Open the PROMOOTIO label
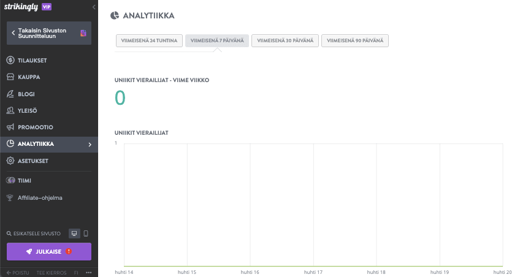The height and width of the screenshot is (277, 528). pyautogui.click(x=36, y=127)
